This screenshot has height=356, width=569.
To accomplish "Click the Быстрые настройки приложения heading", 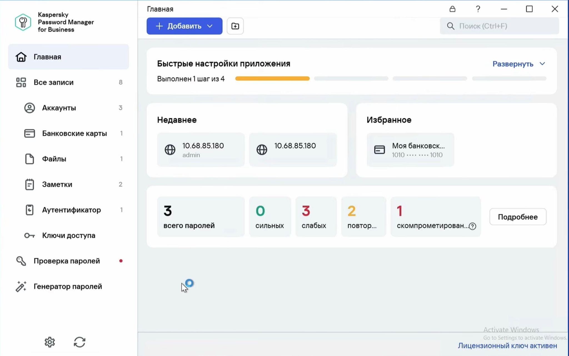I will (x=224, y=64).
